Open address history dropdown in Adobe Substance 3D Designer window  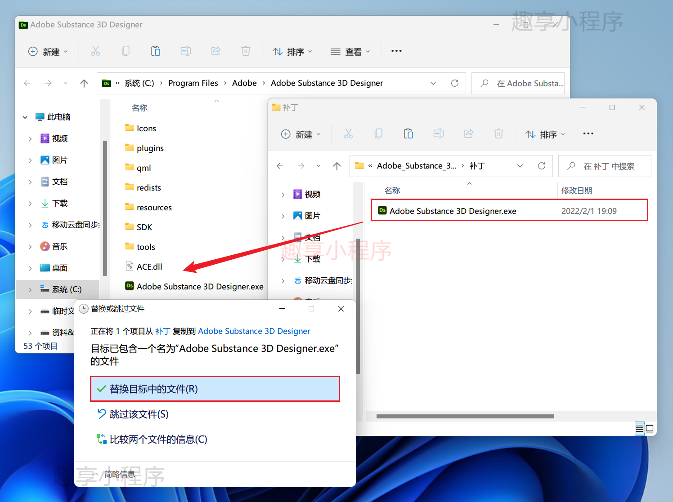433,83
